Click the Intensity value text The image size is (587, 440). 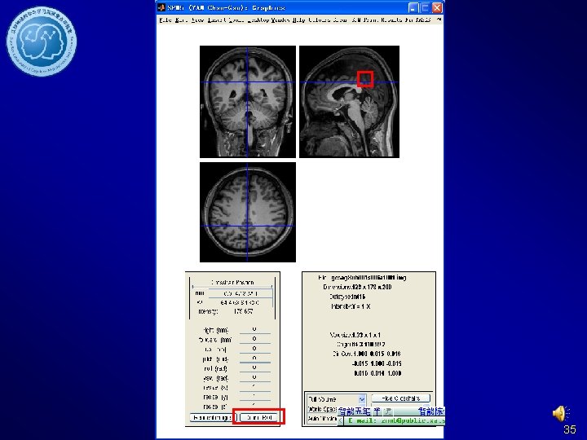pyautogui.click(x=243, y=311)
